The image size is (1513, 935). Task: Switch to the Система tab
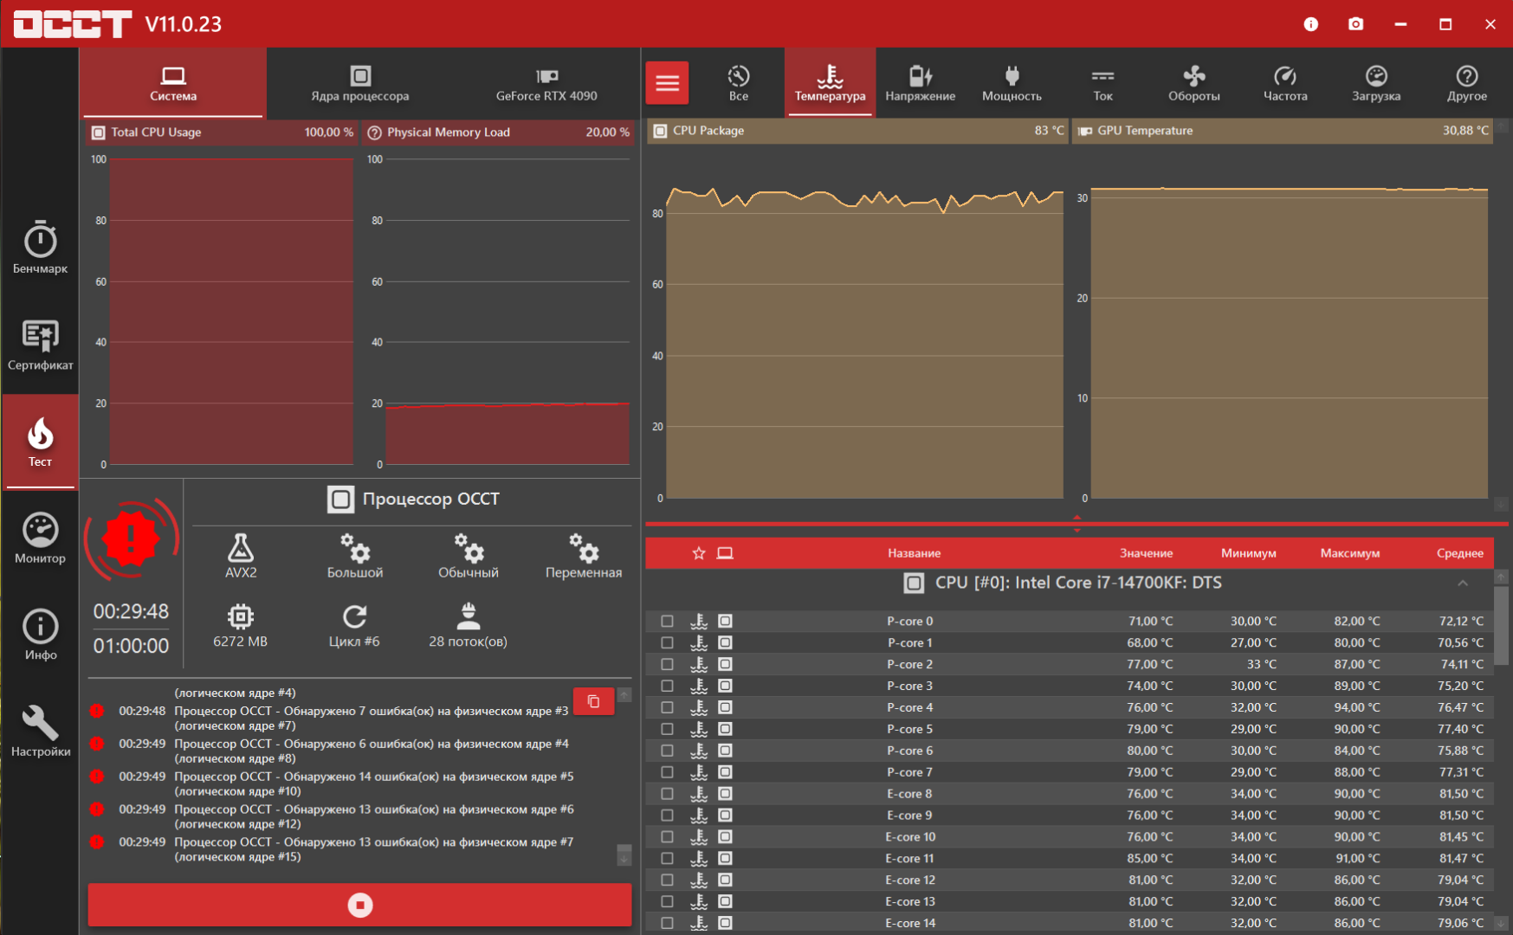click(173, 83)
